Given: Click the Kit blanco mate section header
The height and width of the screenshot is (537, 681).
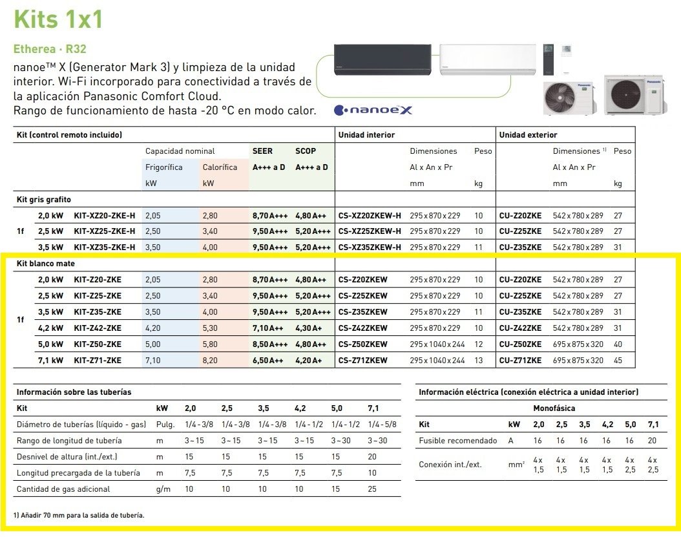Looking at the screenshot, I should click(x=46, y=263).
